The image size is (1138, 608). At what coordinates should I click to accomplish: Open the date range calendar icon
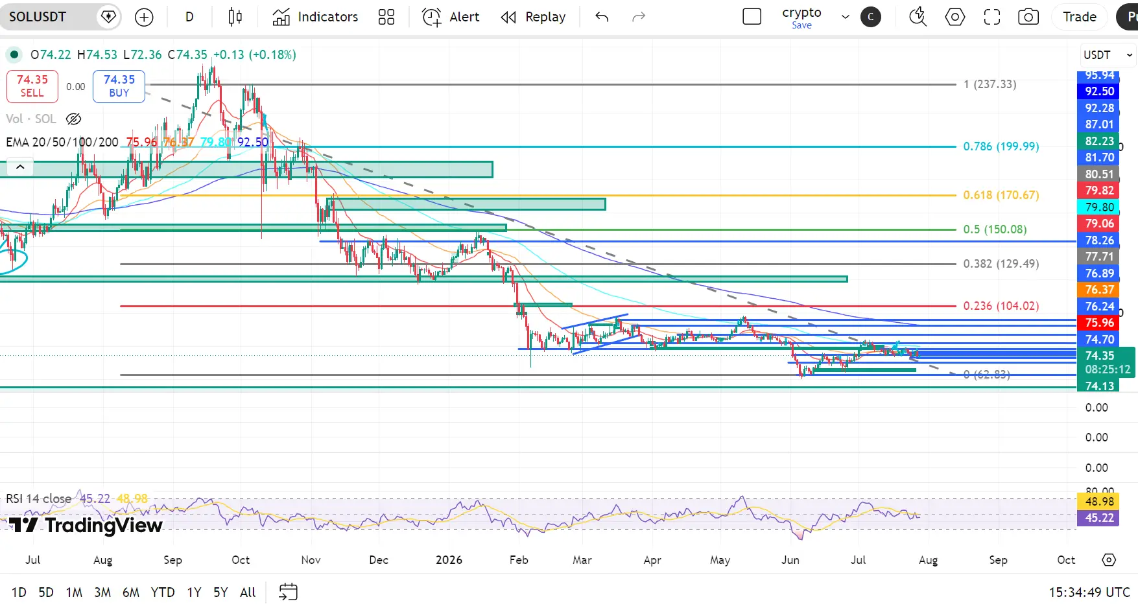(x=288, y=592)
